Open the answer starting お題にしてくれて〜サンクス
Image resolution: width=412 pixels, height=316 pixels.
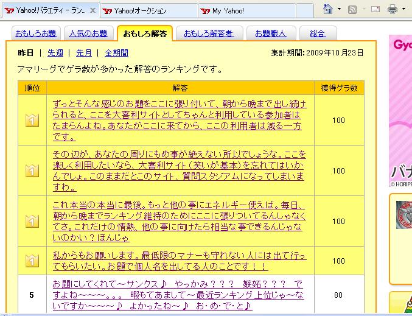click(x=178, y=295)
